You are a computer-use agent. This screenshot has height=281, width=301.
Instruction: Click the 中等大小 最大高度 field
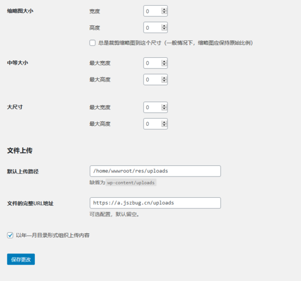[x=155, y=79]
